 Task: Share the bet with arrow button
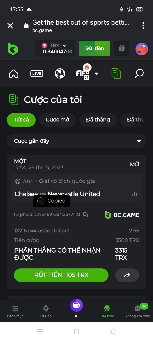(x=127, y=275)
